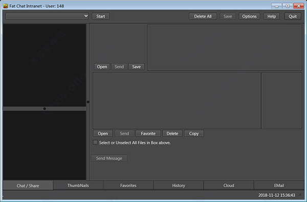Click the top-right message box beside upper Save
This screenshot has height=202, width=307.
[225, 48]
